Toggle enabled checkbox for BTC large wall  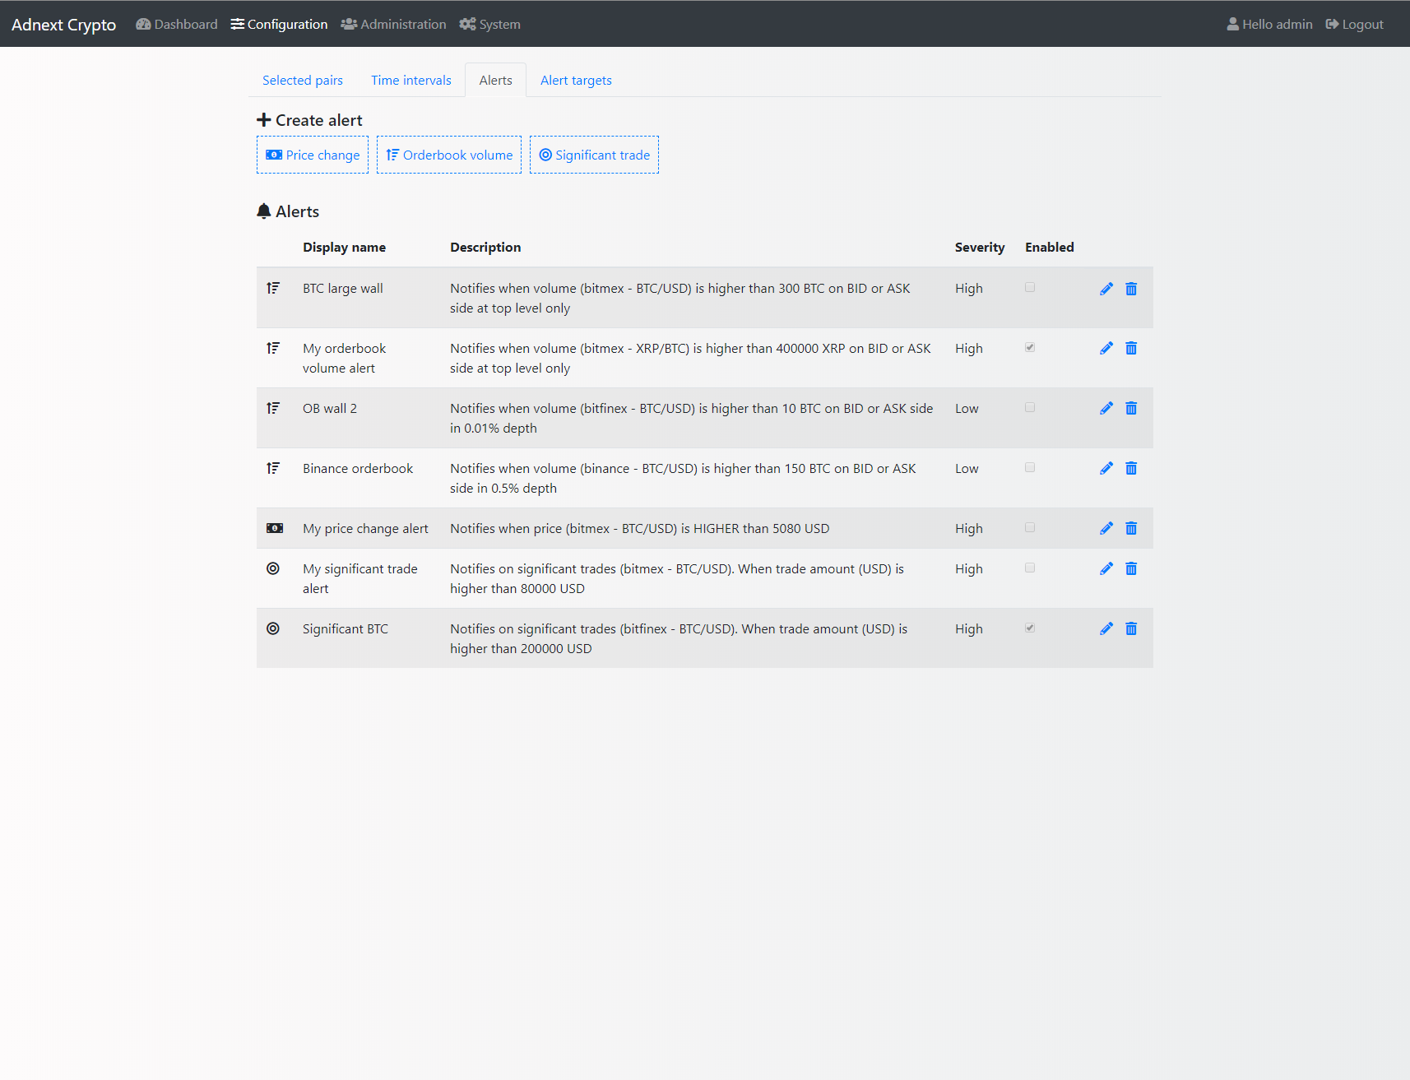pyautogui.click(x=1030, y=288)
